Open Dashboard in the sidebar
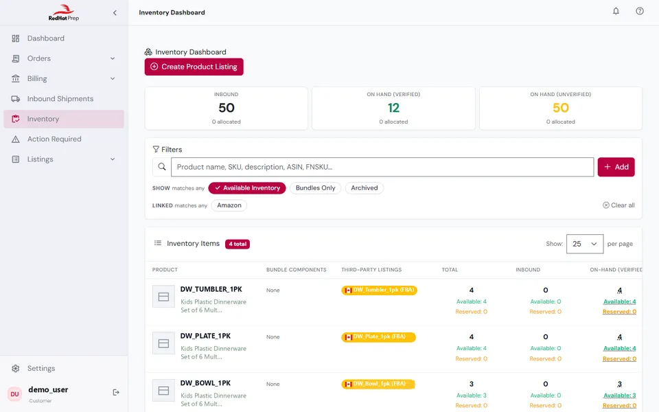 point(64,38)
